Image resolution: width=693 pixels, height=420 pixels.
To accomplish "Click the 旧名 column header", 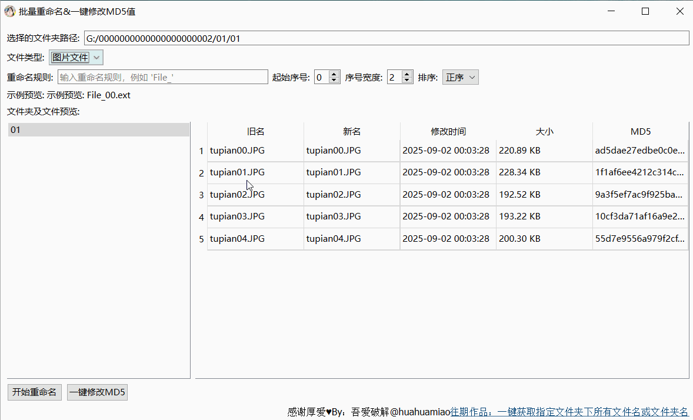I will click(x=255, y=131).
